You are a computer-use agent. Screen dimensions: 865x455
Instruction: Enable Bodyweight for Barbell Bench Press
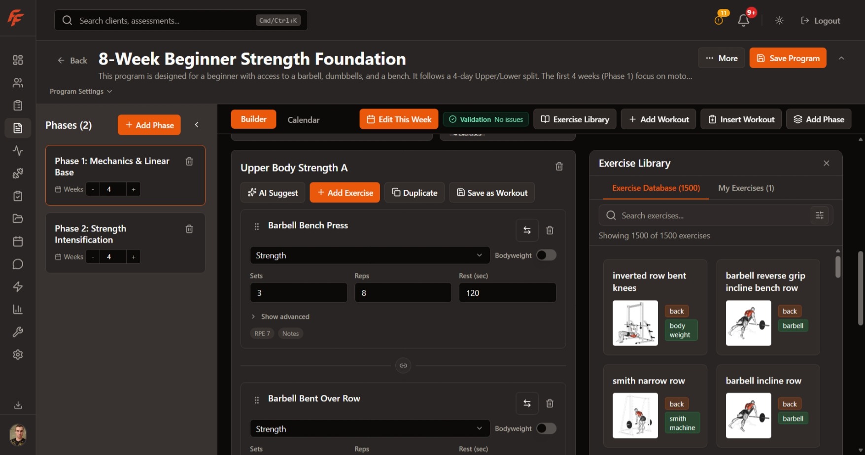click(x=546, y=255)
